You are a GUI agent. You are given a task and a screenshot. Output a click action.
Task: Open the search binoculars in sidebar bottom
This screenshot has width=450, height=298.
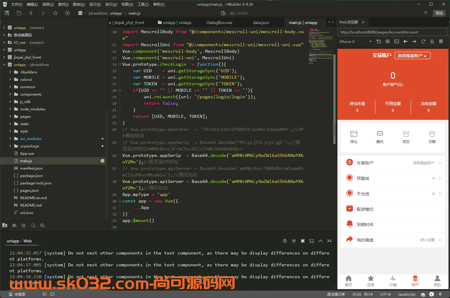(x=14, y=225)
